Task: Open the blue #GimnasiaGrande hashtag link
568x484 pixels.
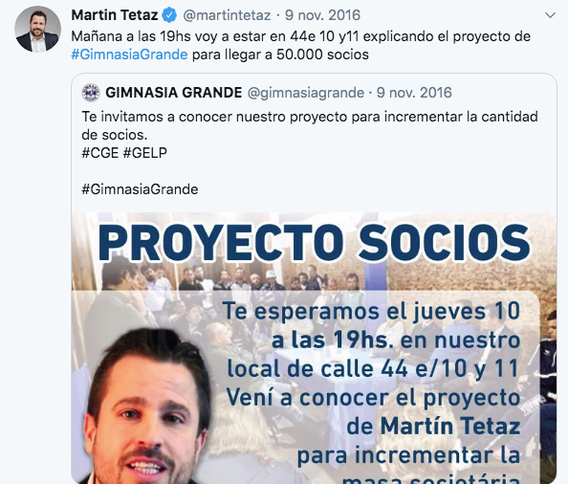Action: pos(129,55)
